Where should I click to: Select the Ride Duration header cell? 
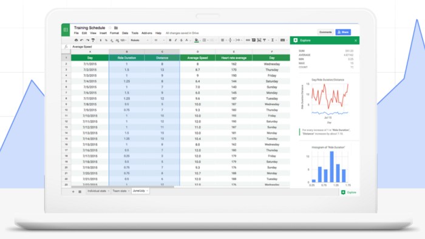point(126,58)
